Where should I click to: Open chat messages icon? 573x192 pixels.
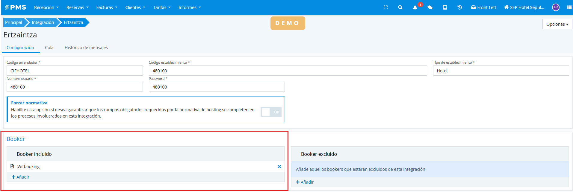pyautogui.click(x=430, y=7)
